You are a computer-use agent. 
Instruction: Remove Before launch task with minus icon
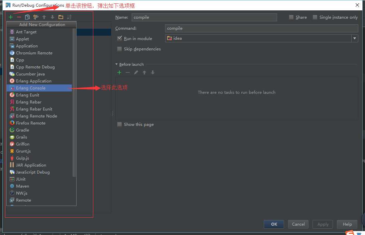128,72
